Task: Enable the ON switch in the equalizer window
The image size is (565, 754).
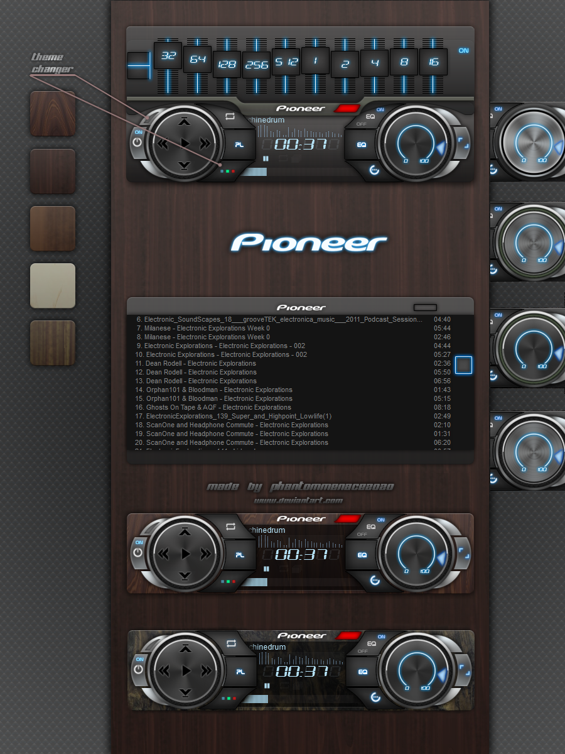Action: (465, 50)
